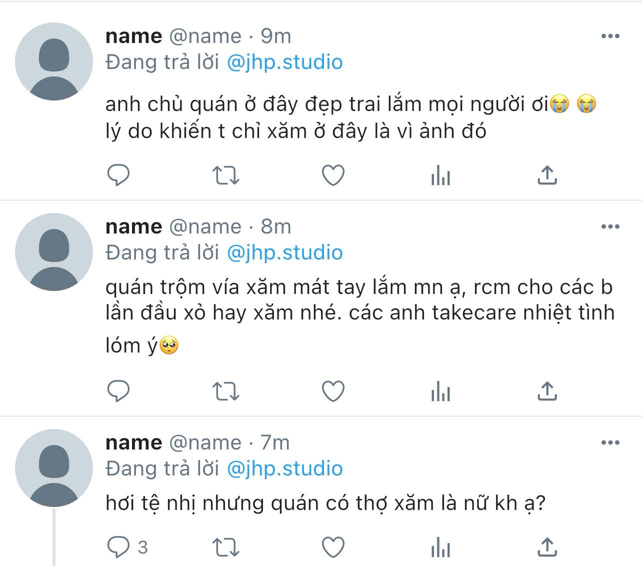Like the 8m tweet
The height and width of the screenshot is (566, 642).
(333, 391)
